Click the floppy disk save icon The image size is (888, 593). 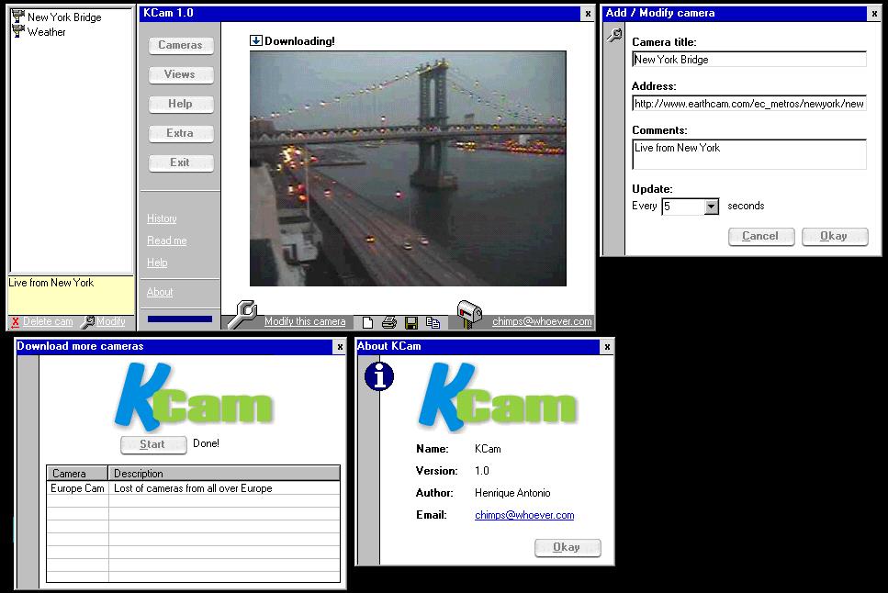(x=411, y=322)
